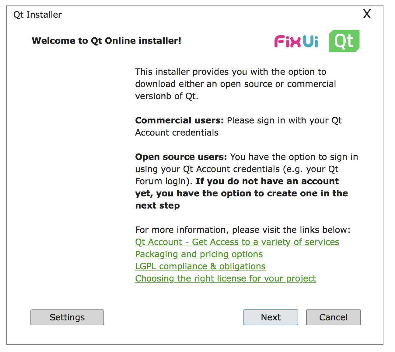Click the Qt Installer window title
Image resolution: width=395 pixels, height=352 pixels.
click(38, 15)
